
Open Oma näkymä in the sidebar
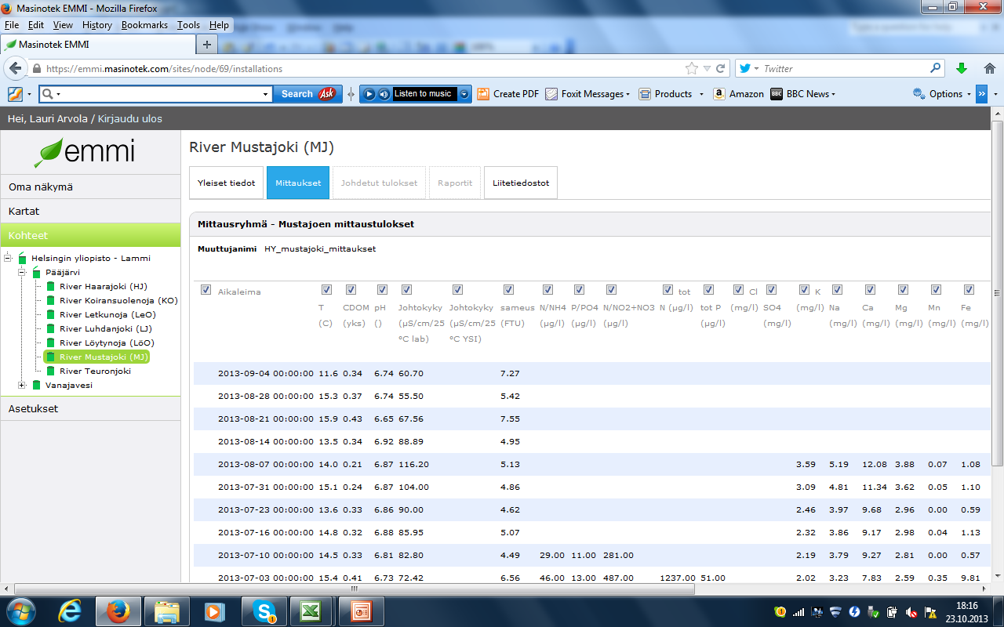pyautogui.click(x=90, y=187)
